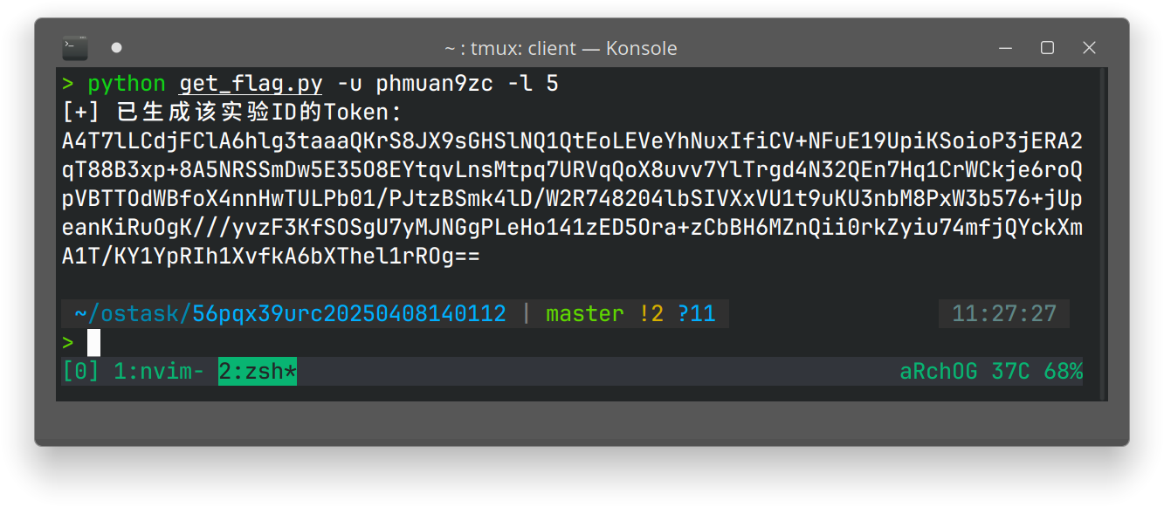Click the 68% status indicator

point(1063,372)
